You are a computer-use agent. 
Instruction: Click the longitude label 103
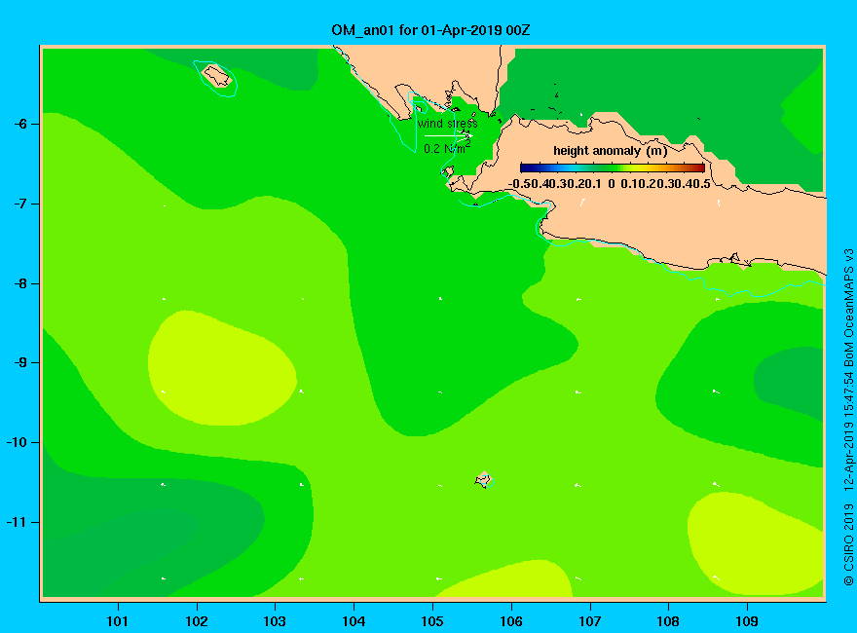click(x=275, y=621)
